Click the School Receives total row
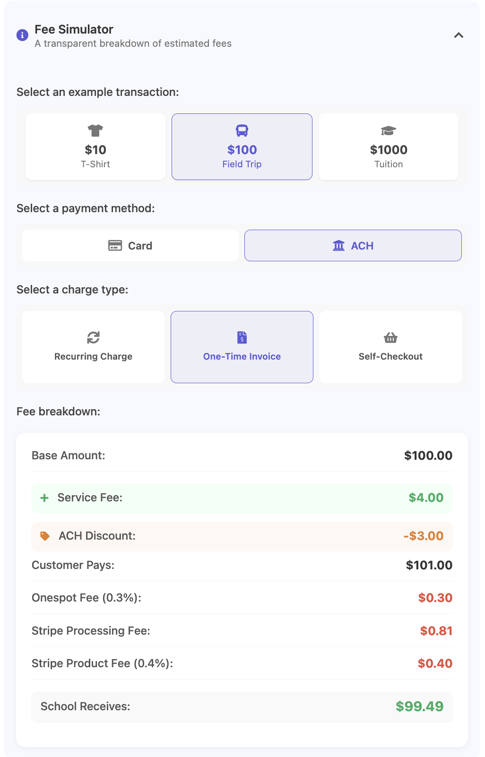The width and height of the screenshot is (485, 757). click(x=242, y=707)
